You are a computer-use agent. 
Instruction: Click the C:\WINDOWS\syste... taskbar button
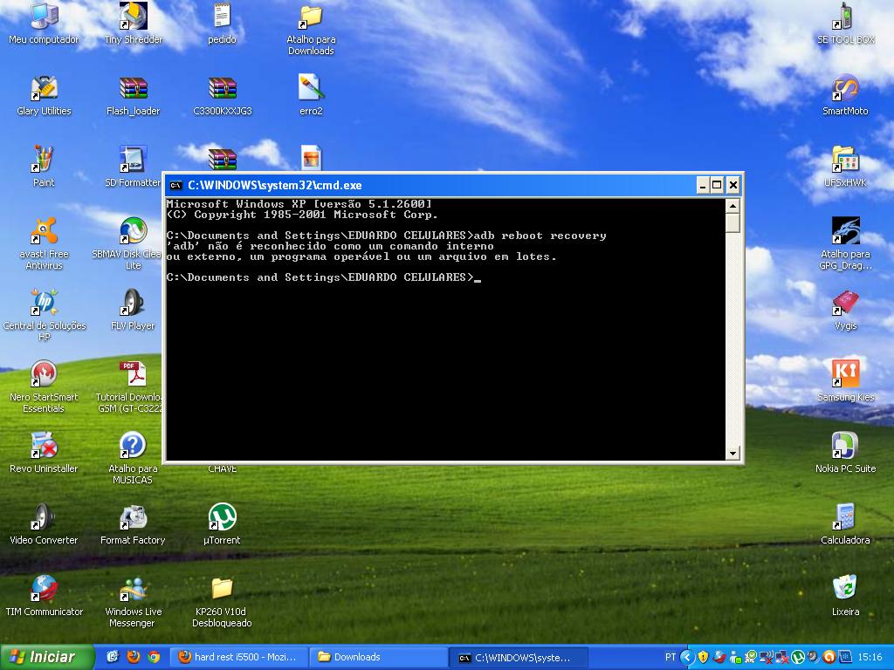pyautogui.click(x=517, y=657)
